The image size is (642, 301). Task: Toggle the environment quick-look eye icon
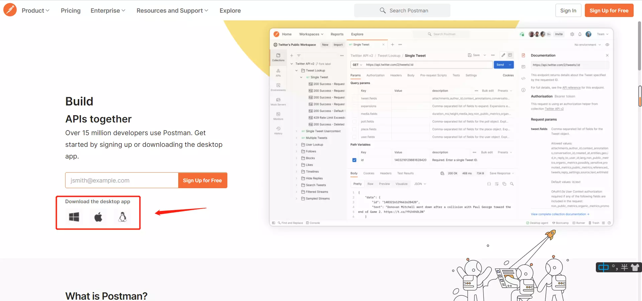607,45
